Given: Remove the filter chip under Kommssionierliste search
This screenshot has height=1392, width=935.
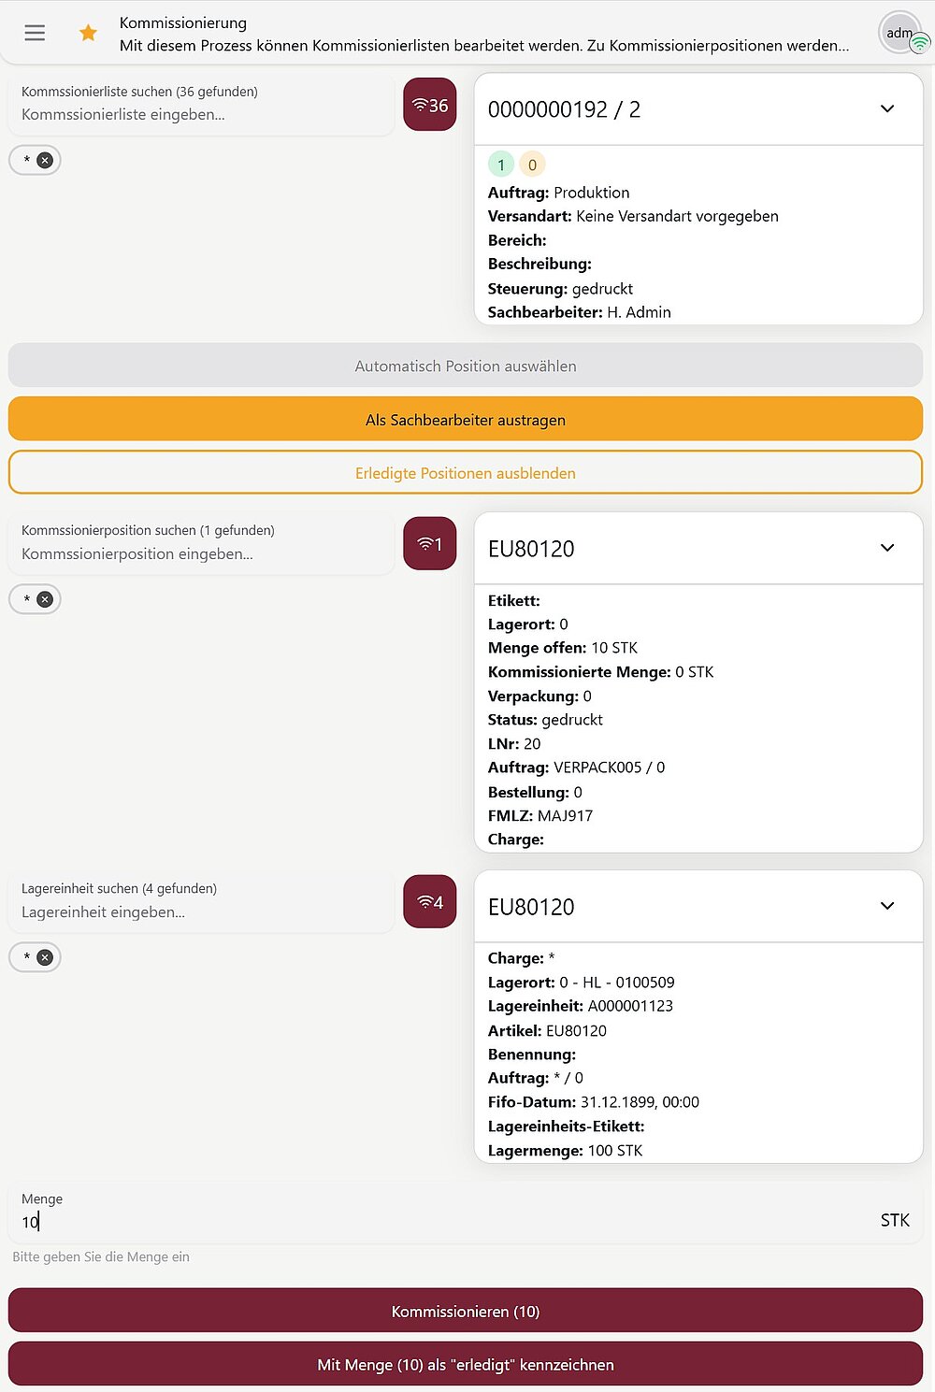Looking at the screenshot, I should pos(45,161).
